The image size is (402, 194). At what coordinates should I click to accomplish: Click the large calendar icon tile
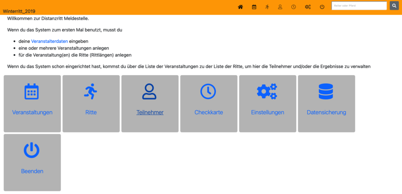(32, 92)
